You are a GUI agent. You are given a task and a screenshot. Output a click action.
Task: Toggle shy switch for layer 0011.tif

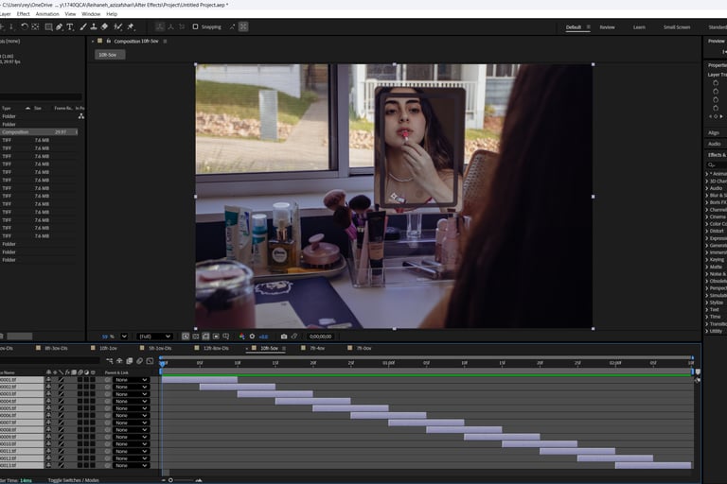[x=48, y=451]
